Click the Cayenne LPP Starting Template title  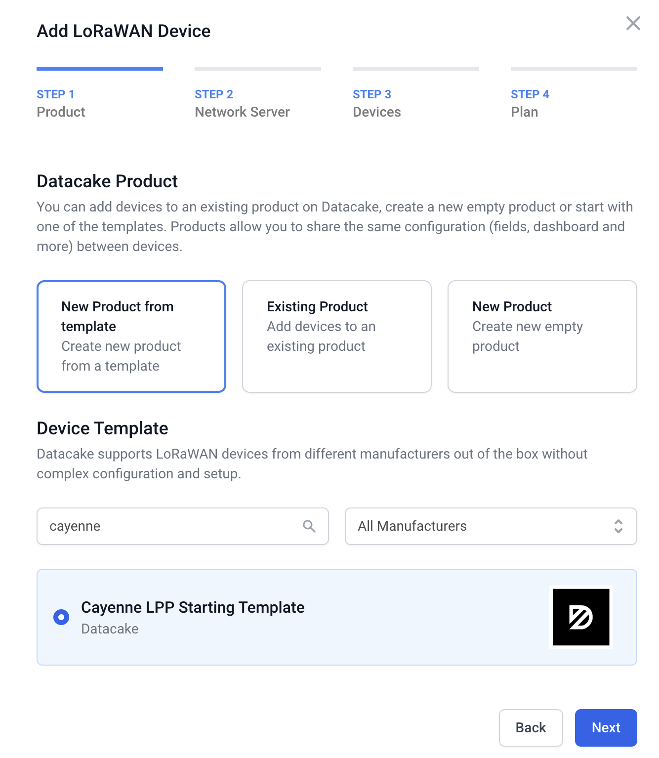[x=193, y=607]
